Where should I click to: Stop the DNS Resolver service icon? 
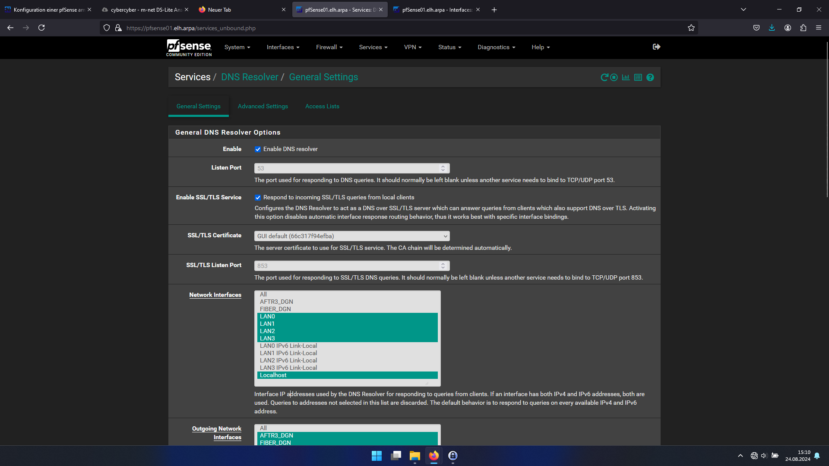click(614, 78)
